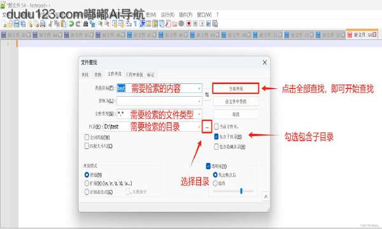Click the 替换为 input field
Image resolution: width=382 pixels, height=229 pixels.
159,101
